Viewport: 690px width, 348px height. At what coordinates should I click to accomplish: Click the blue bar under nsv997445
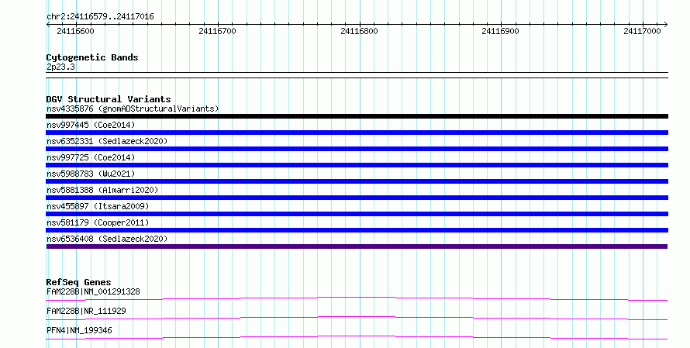(x=357, y=133)
